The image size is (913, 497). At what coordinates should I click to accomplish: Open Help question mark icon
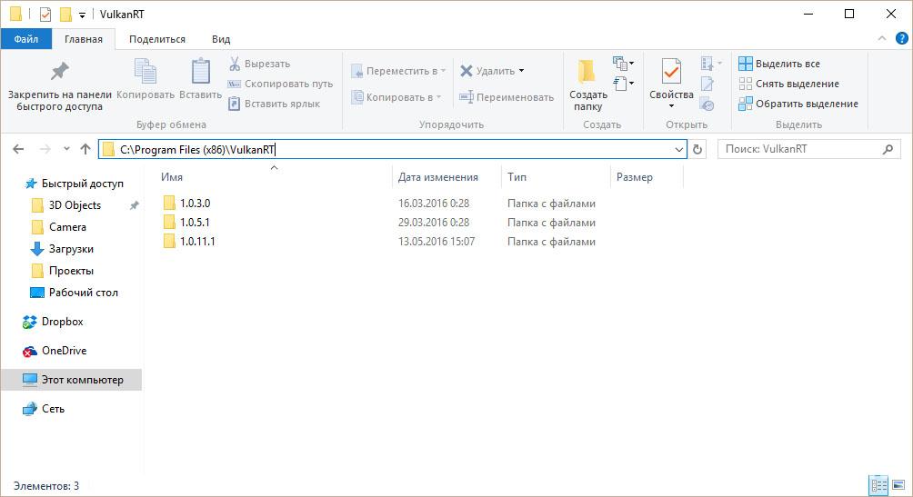(901, 38)
